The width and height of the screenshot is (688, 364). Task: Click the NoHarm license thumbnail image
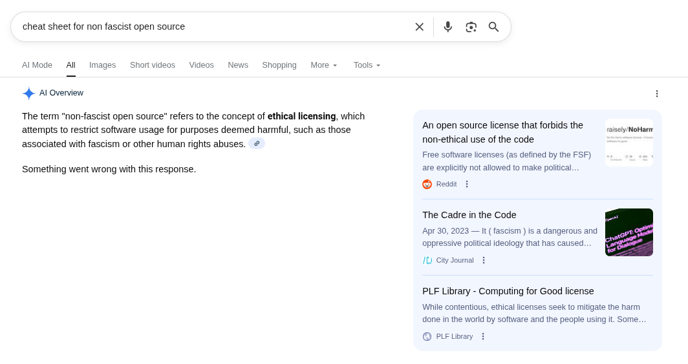[x=629, y=142]
